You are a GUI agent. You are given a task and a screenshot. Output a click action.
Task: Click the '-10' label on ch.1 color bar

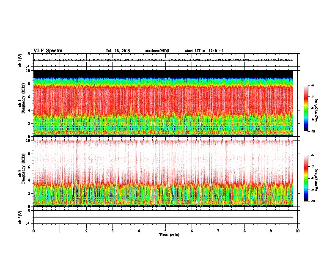(313, 132)
